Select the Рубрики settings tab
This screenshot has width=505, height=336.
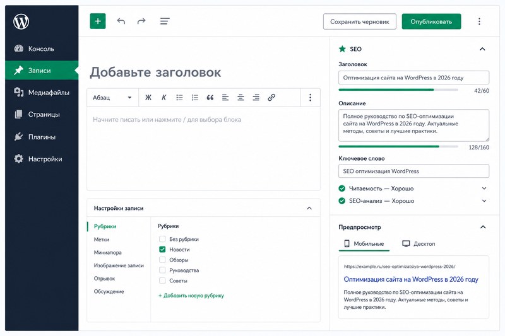point(105,226)
